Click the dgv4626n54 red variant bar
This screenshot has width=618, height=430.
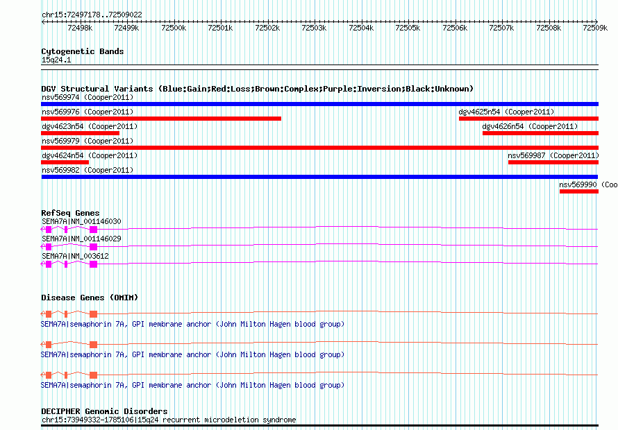[540, 133]
